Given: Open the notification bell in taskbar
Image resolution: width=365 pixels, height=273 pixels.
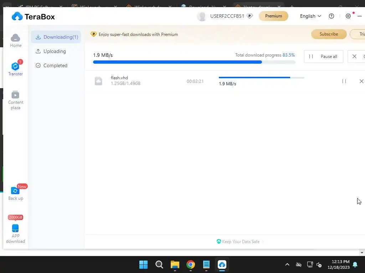Looking at the screenshot, I should [x=355, y=264].
